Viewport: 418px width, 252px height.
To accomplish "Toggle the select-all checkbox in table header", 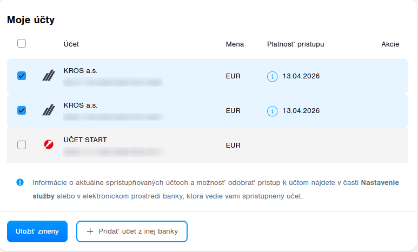I will [22, 44].
